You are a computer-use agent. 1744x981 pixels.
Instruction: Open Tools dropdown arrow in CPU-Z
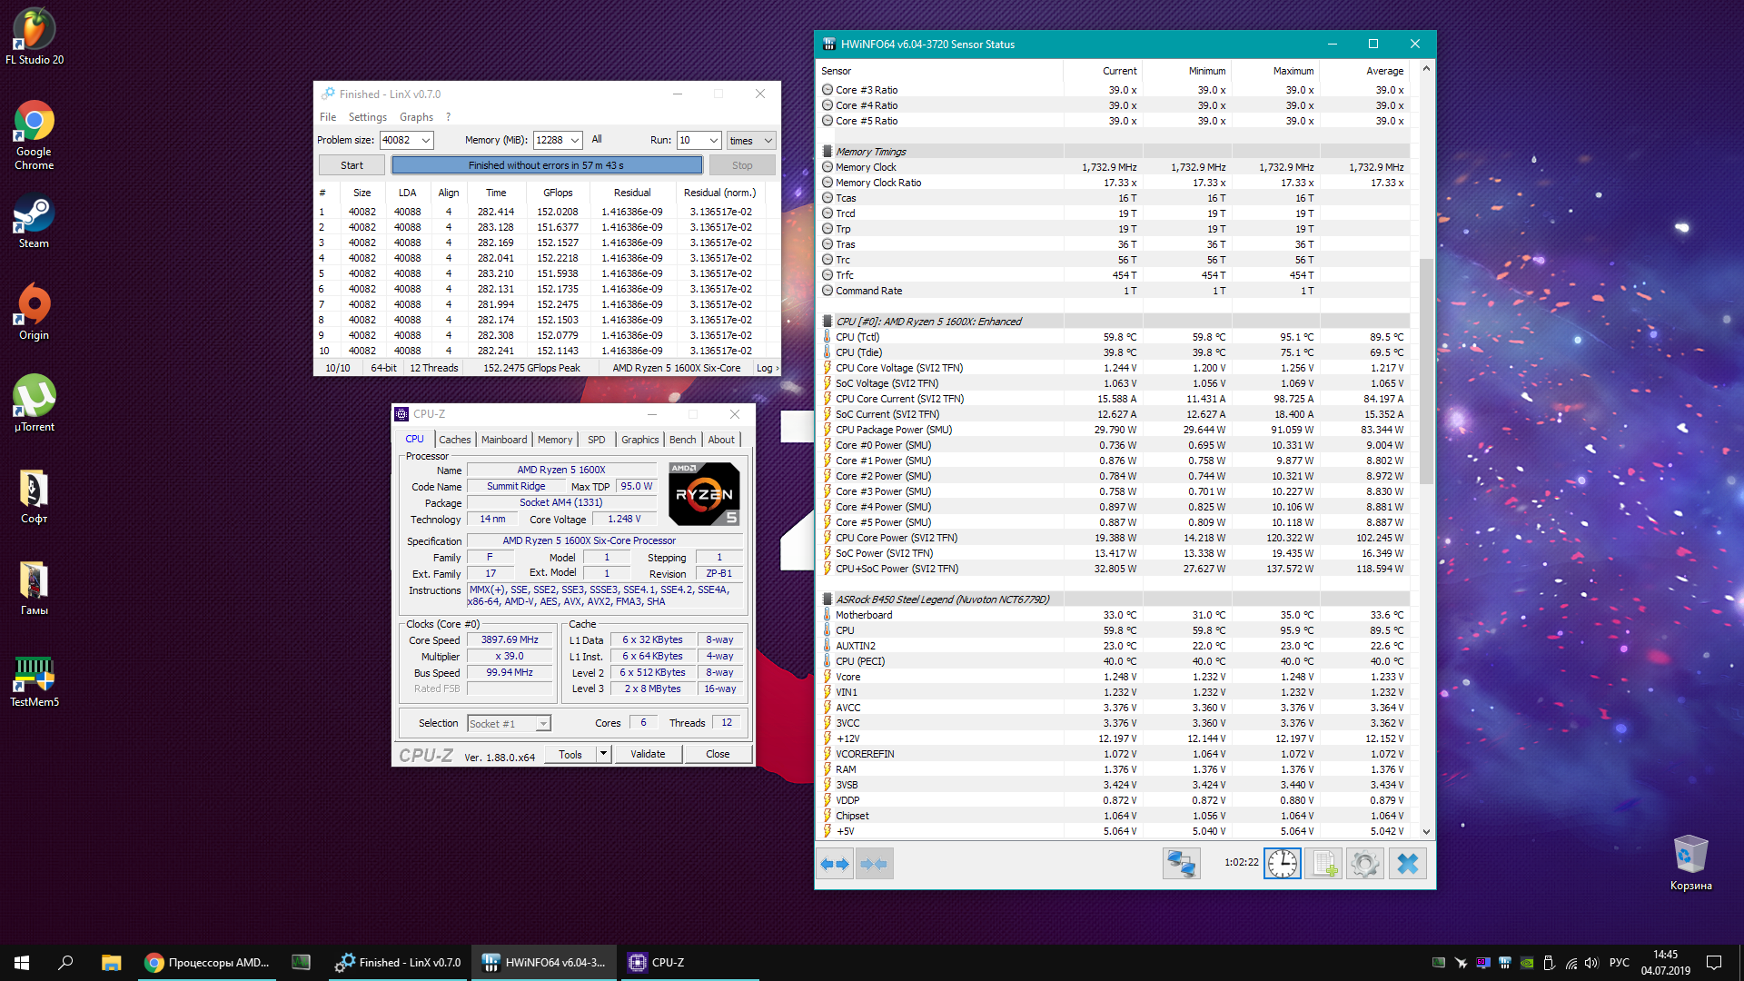click(x=602, y=754)
